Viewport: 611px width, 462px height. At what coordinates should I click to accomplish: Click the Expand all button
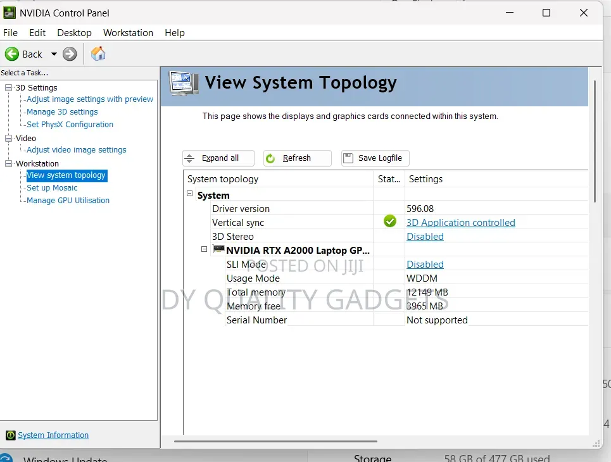[218, 158]
